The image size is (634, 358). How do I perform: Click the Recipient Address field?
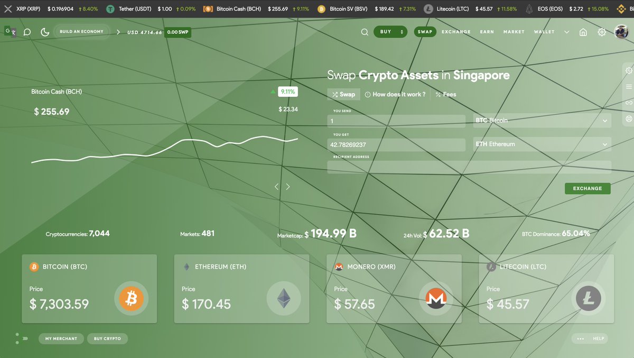[469, 167]
